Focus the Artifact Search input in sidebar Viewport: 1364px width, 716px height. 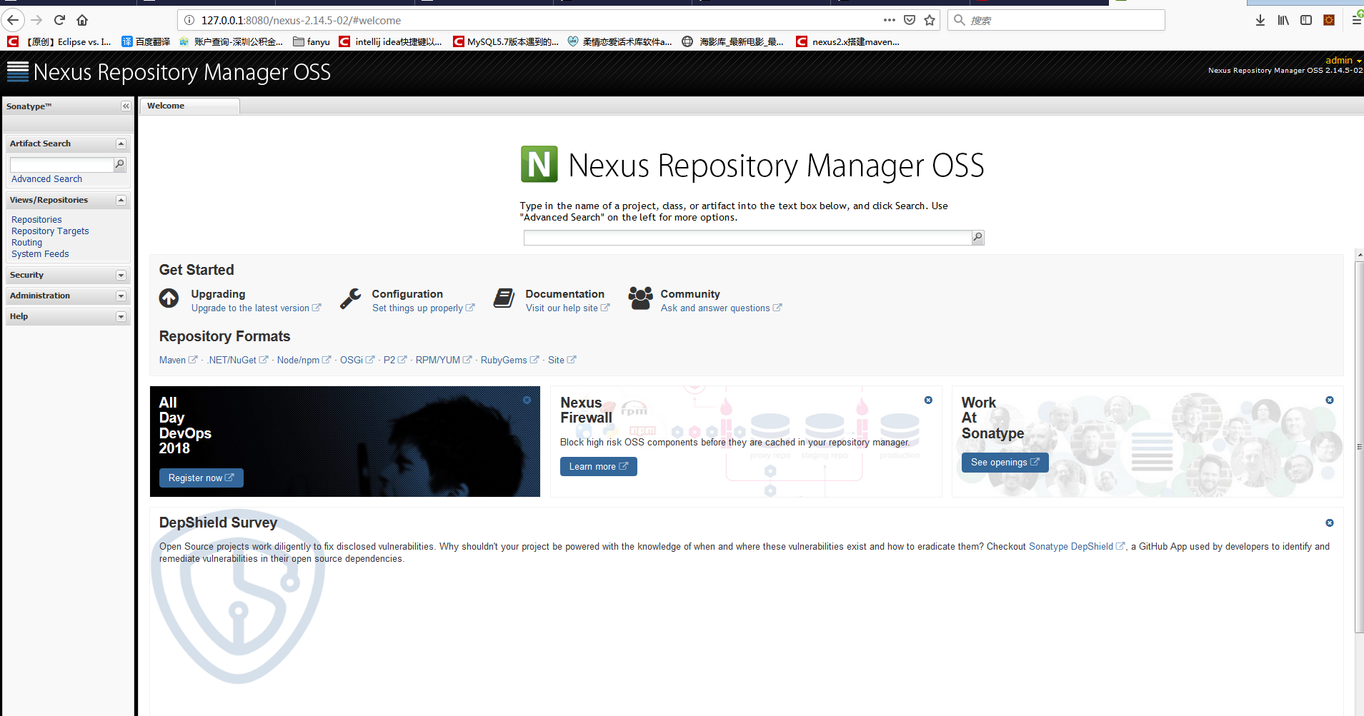[62, 165]
